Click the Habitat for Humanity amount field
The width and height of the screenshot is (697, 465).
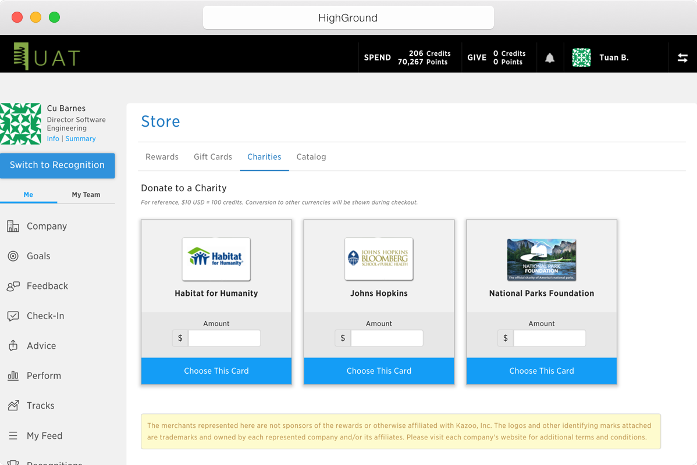(225, 338)
